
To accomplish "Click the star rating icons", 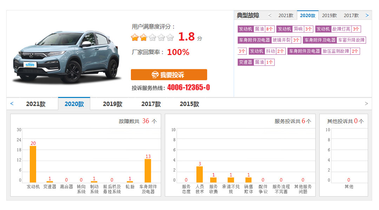I will pyautogui.click(x=152, y=37).
